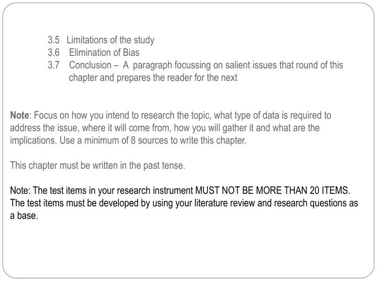Click 'MUST NOT BE MORE THAN 20 ITEMS'
The image size is (377, 282).
272,191
